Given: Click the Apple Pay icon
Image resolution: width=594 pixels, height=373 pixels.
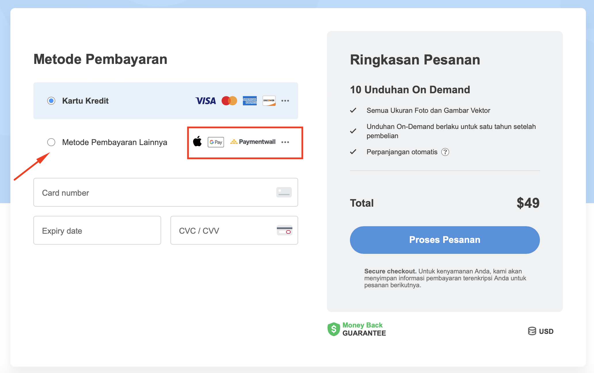Looking at the screenshot, I should tap(198, 142).
